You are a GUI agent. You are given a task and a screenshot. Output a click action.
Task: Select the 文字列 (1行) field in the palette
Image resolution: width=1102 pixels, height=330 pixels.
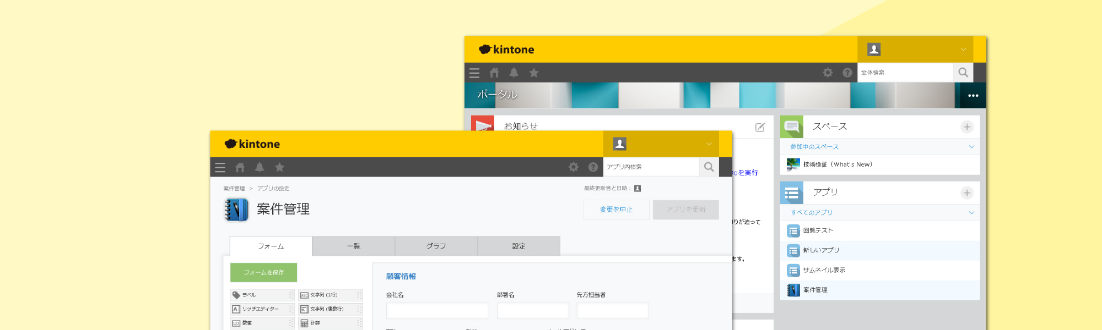click(331, 295)
